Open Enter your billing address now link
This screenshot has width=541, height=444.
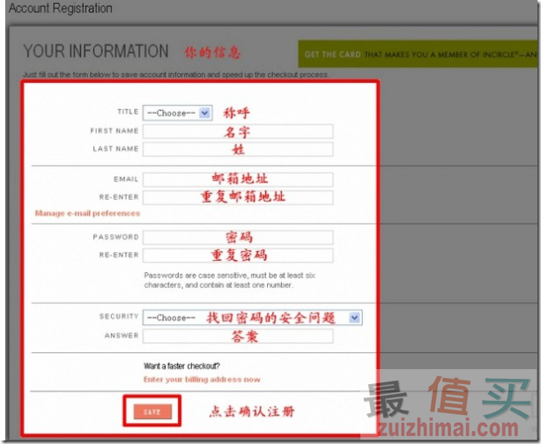(202, 380)
